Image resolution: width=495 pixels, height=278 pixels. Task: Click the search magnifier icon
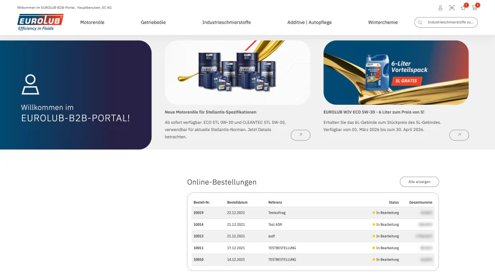(x=420, y=23)
